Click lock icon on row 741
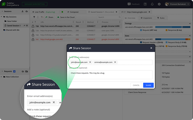 pyautogui.click(x=33, y=39)
